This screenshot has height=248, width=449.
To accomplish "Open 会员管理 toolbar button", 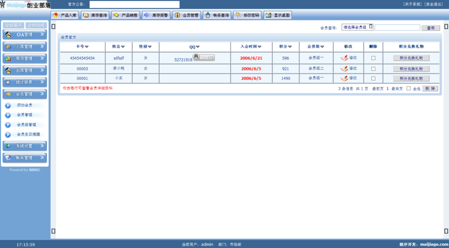I will pos(187,15).
